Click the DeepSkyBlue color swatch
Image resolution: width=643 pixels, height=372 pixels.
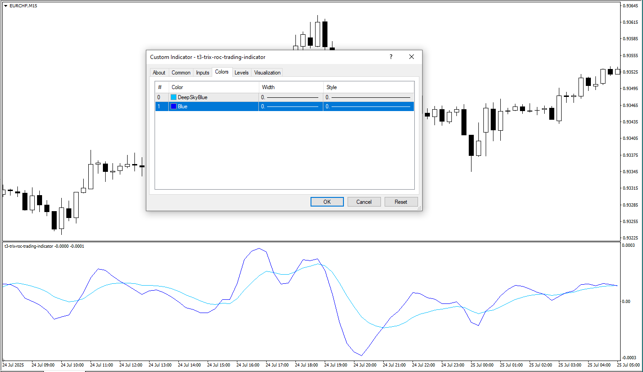click(x=173, y=97)
